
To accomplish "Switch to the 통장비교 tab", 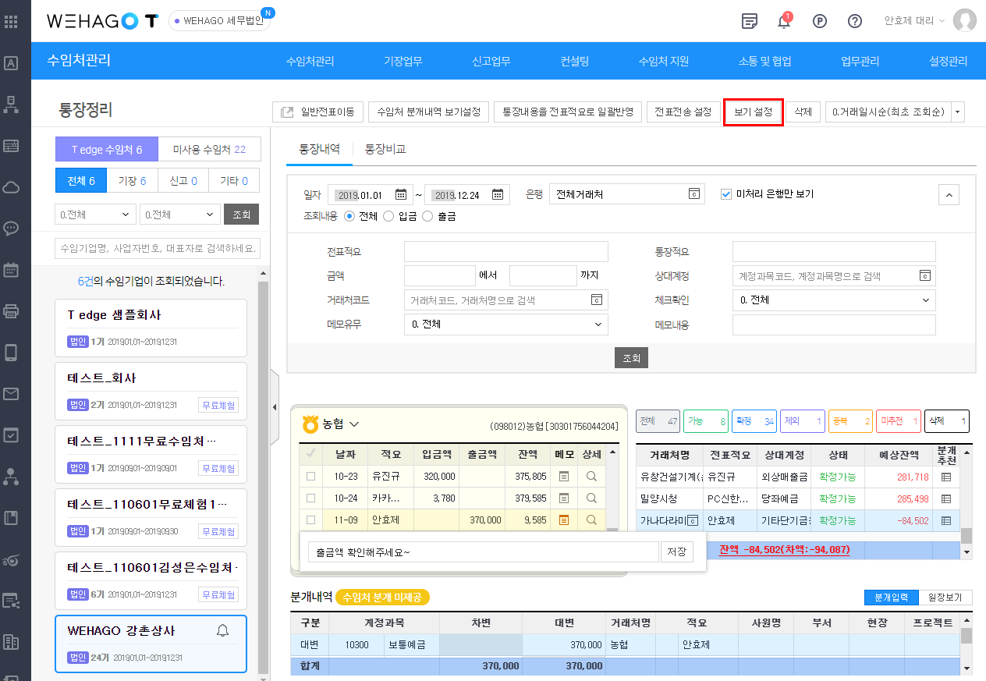I will tap(385, 149).
